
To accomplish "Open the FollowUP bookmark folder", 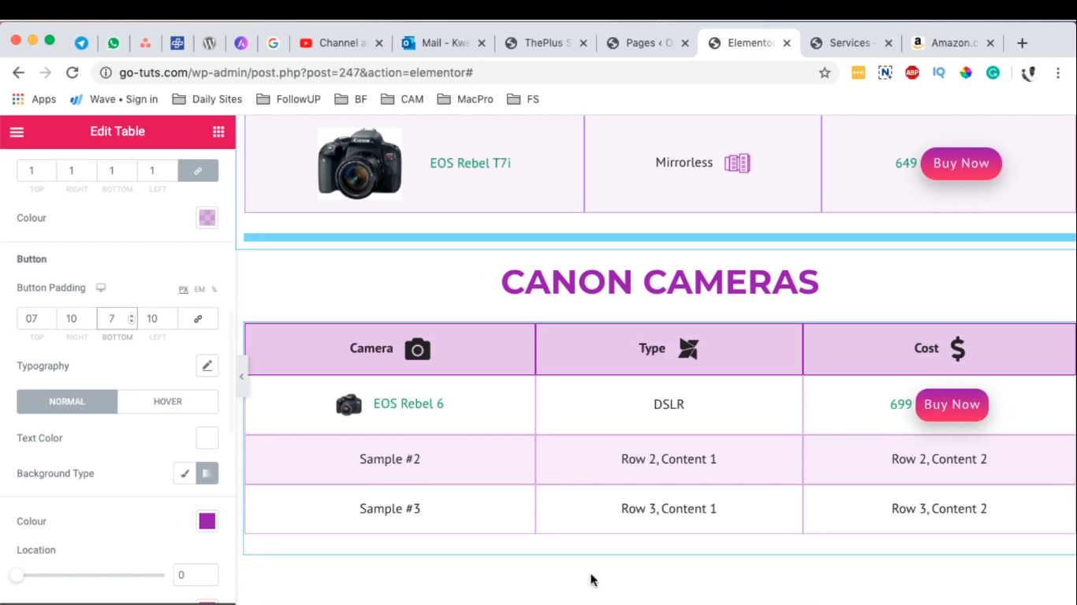I will [289, 99].
